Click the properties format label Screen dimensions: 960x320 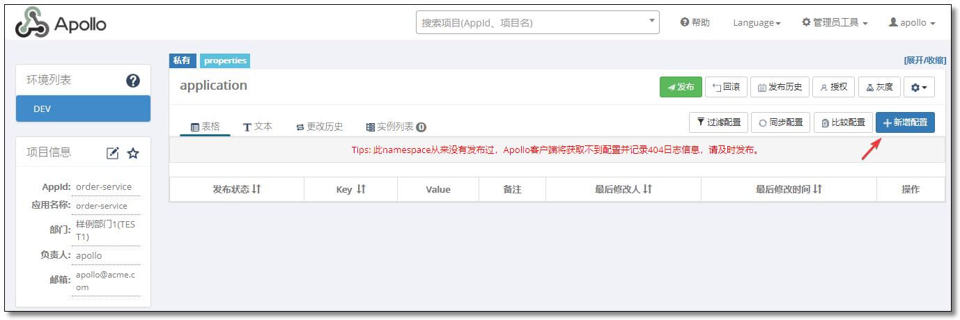[225, 61]
